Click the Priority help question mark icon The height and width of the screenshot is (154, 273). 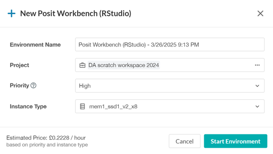(x=34, y=85)
